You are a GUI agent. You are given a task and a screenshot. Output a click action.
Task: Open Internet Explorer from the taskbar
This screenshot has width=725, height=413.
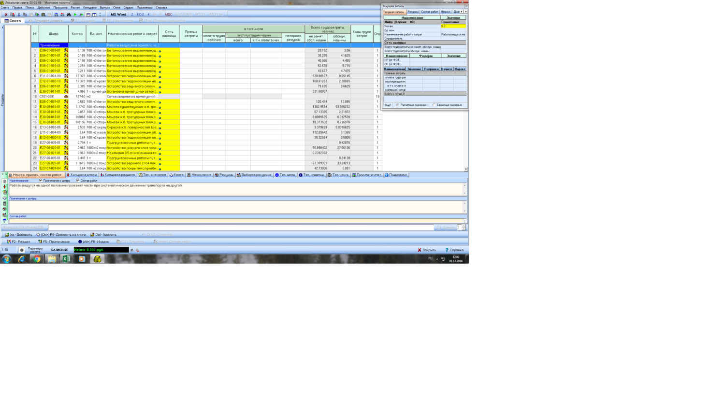[x=22, y=259]
